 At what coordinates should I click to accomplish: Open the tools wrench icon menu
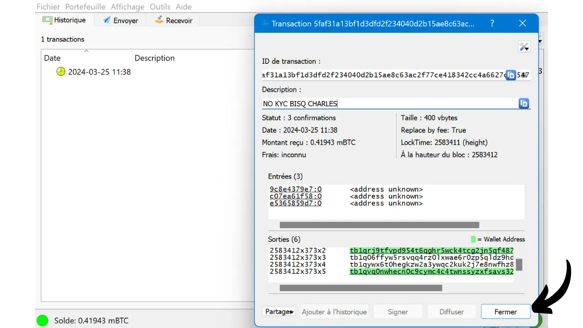[524, 46]
